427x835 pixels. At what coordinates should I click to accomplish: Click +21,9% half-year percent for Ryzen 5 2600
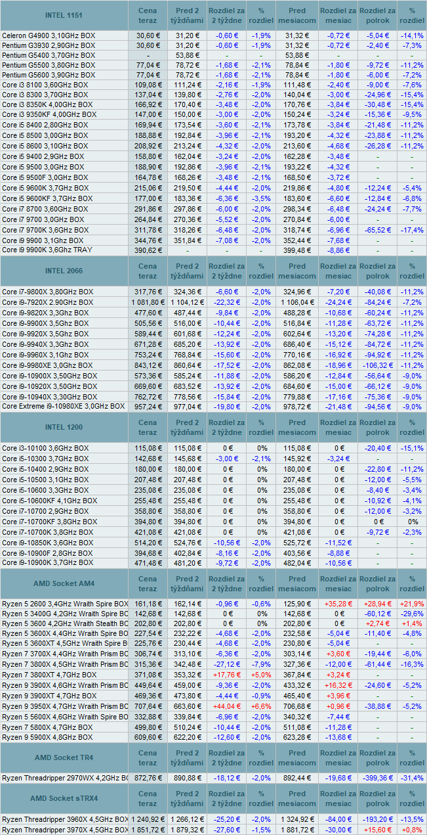412,604
